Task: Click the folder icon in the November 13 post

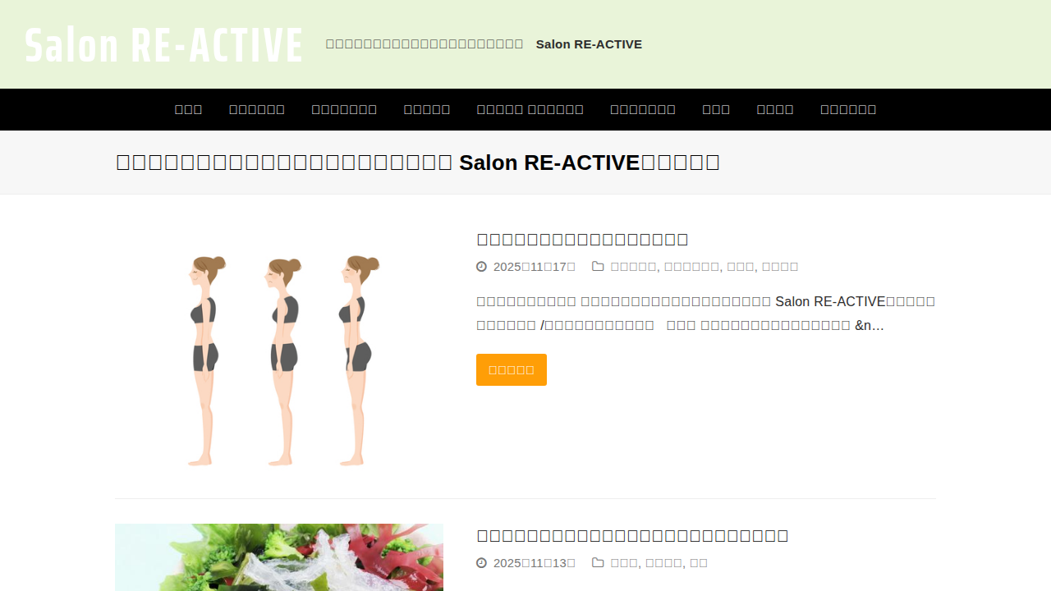Action: tap(598, 563)
